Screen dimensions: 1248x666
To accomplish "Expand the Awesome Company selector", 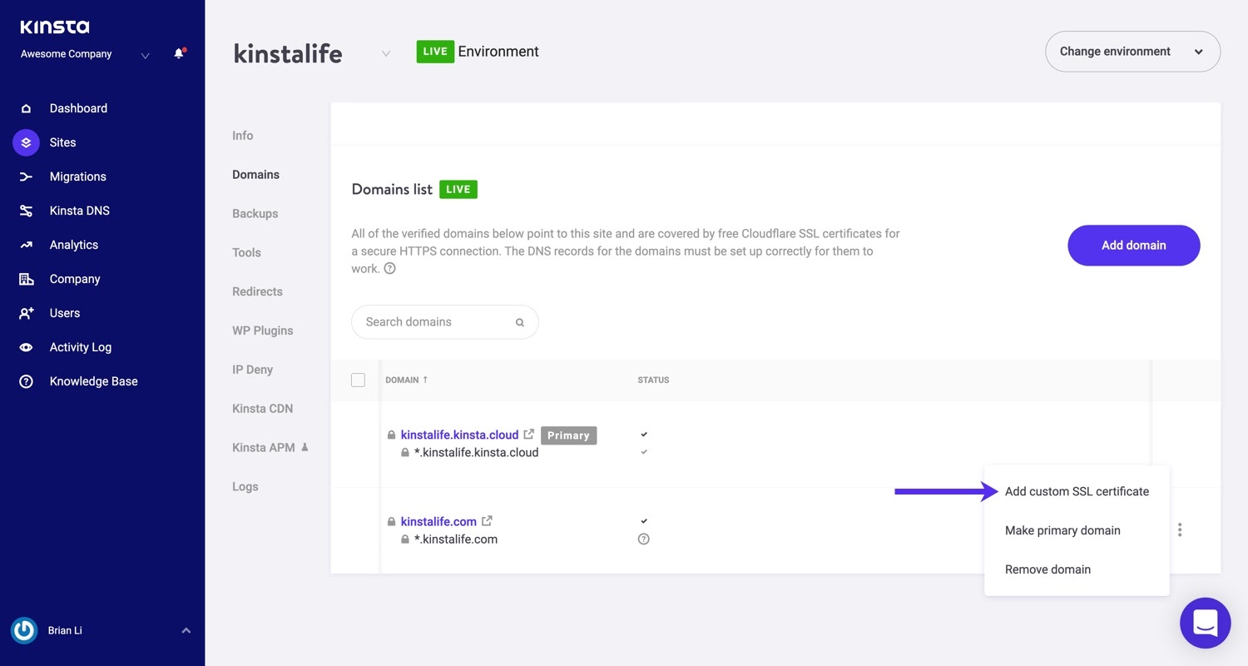I will (x=145, y=56).
